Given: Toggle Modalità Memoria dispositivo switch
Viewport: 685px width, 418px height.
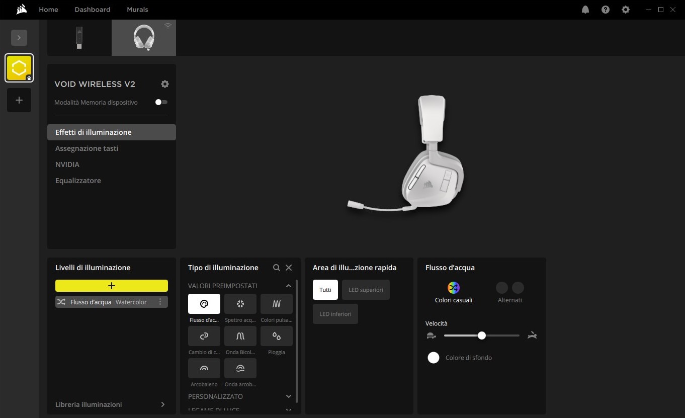Looking at the screenshot, I should (x=161, y=102).
